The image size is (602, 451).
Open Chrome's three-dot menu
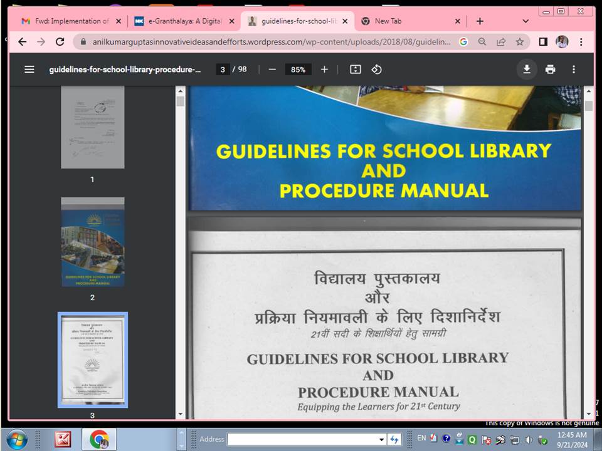(581, 42)
